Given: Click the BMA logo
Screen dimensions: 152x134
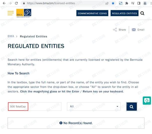Looking at the screenshot, I should [24, 13].
